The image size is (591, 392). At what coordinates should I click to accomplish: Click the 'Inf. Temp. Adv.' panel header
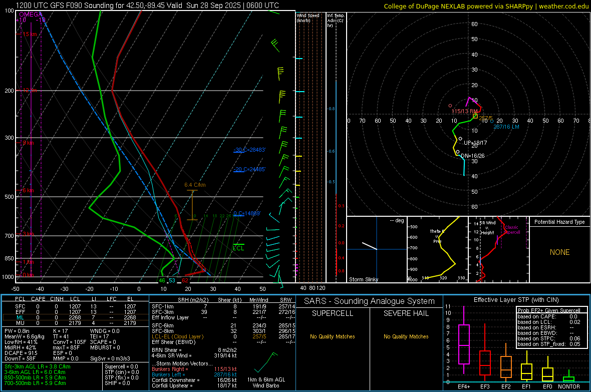coord(336,21)
